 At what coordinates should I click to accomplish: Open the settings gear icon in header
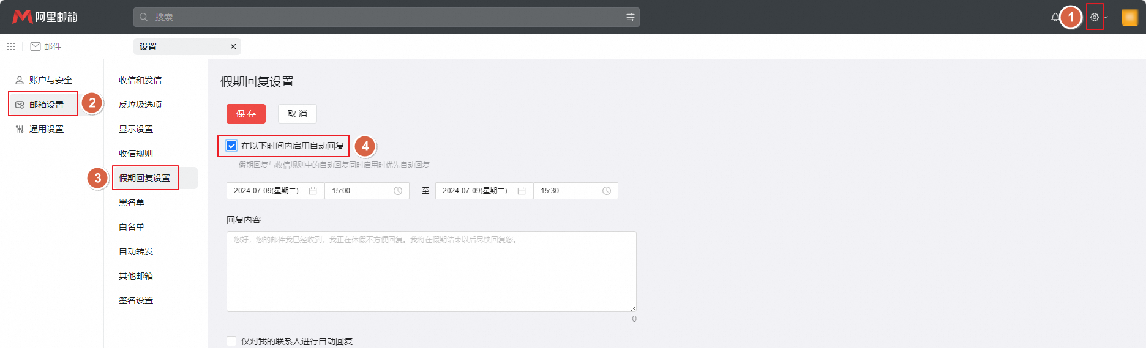click(x=1094, y=17)
